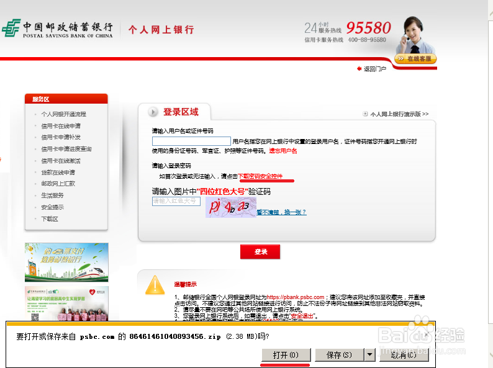Open 个人网银开通流程 in the service area

click(x=63, y=114)
